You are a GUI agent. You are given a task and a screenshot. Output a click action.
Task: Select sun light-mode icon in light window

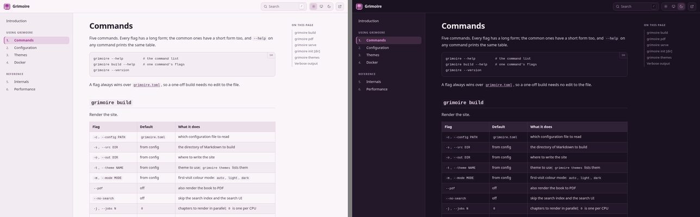pyautogui.click(x=314, y=7)
